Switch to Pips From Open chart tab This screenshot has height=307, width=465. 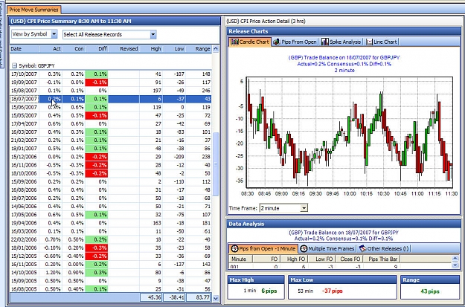click(295, 42)
